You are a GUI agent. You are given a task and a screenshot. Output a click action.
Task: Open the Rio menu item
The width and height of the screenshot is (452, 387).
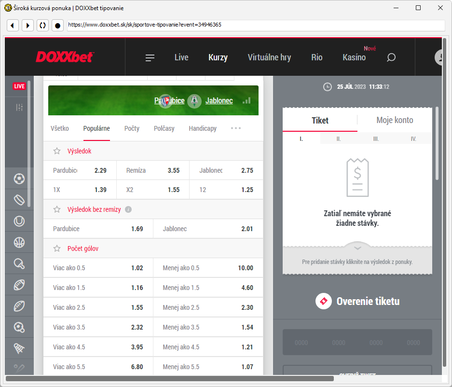317,57
